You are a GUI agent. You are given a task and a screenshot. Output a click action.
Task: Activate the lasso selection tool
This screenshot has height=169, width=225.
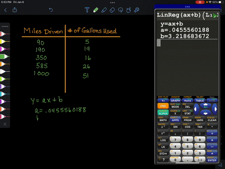(x=120, y=10)
